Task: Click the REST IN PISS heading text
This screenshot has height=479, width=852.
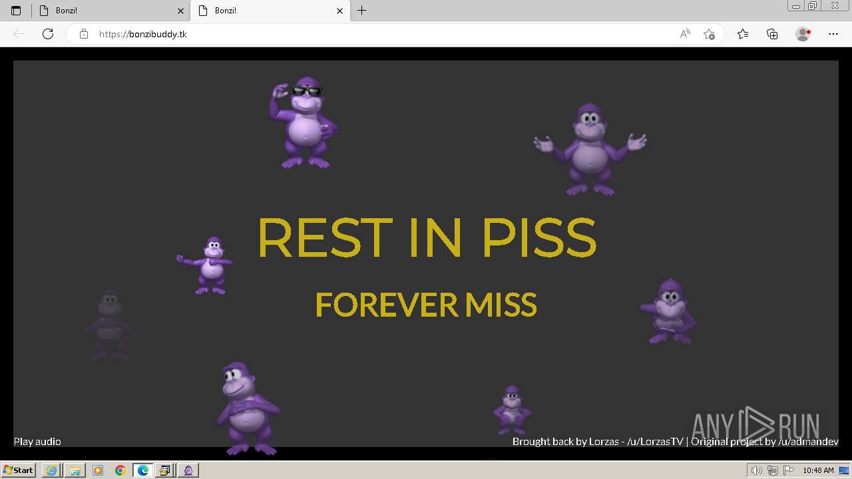Action: pos(426,237)
